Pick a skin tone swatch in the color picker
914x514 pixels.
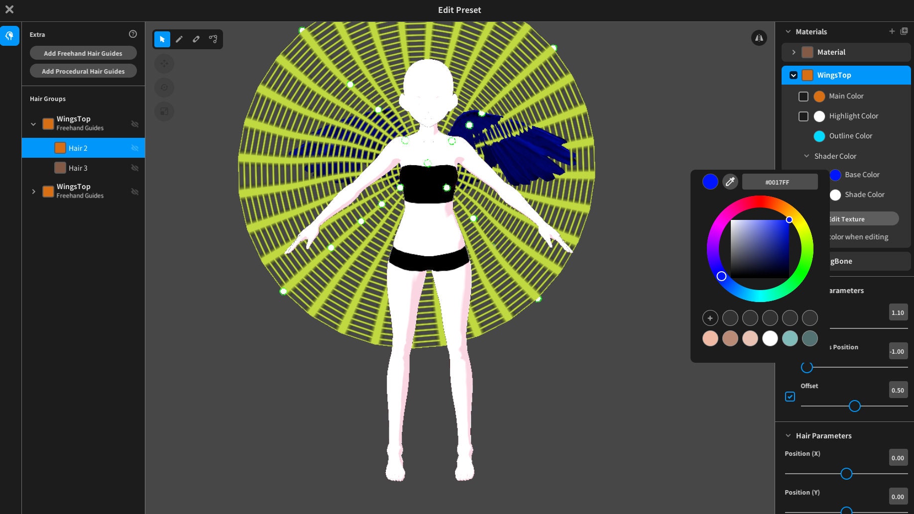pos(710,338)
